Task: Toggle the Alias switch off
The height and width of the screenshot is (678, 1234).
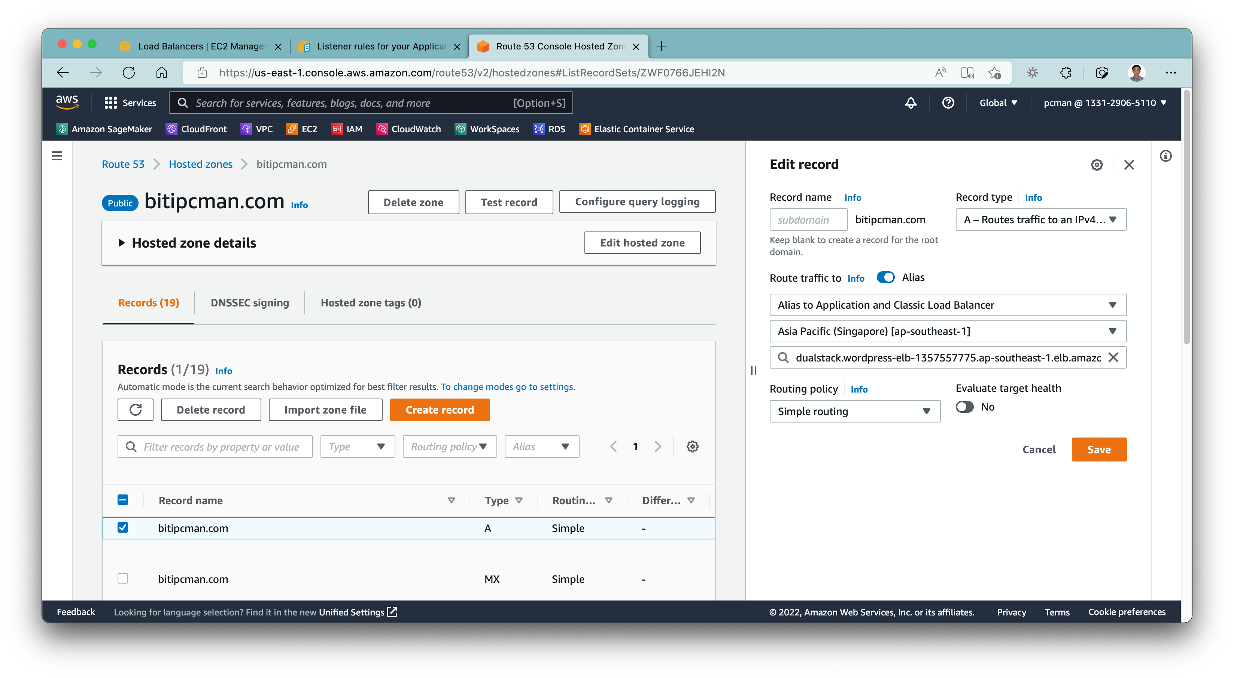Action: coord(885,278)
